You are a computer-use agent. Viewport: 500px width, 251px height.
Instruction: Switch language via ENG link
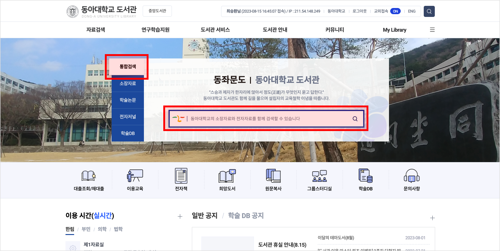[x=411, y=11]
